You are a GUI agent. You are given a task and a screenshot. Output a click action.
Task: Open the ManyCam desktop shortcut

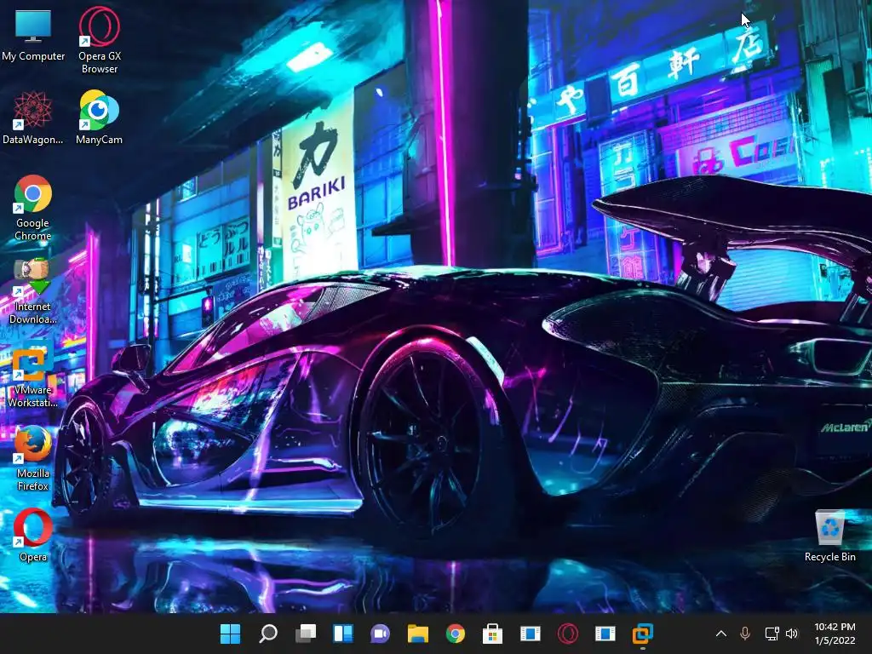(99, 118)
